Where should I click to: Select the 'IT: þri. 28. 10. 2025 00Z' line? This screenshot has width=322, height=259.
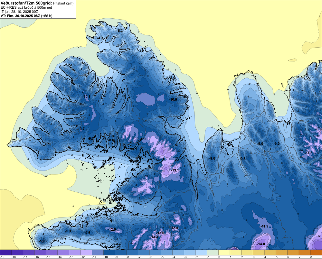coord(19,12)
